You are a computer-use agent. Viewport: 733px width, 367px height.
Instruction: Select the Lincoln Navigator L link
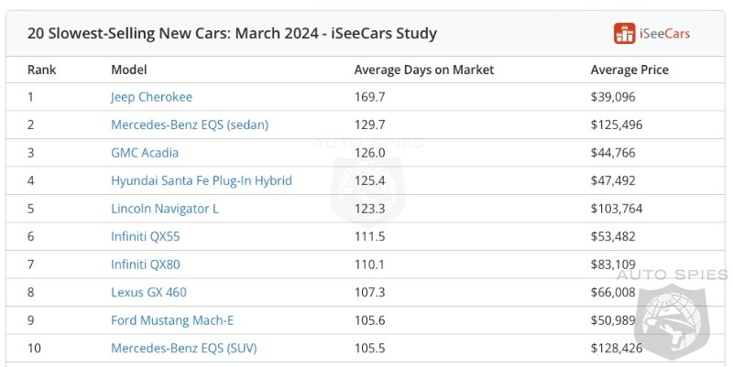click(165, 209)
